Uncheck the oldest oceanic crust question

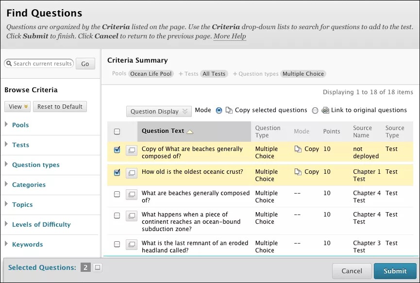click(116, 172)
